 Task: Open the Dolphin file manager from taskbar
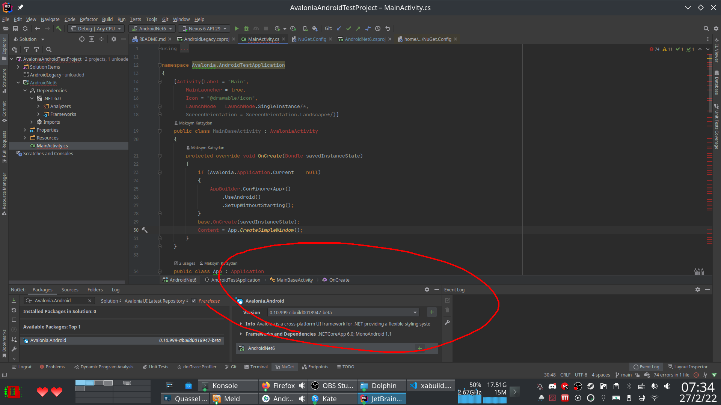[x=381, y=385]
